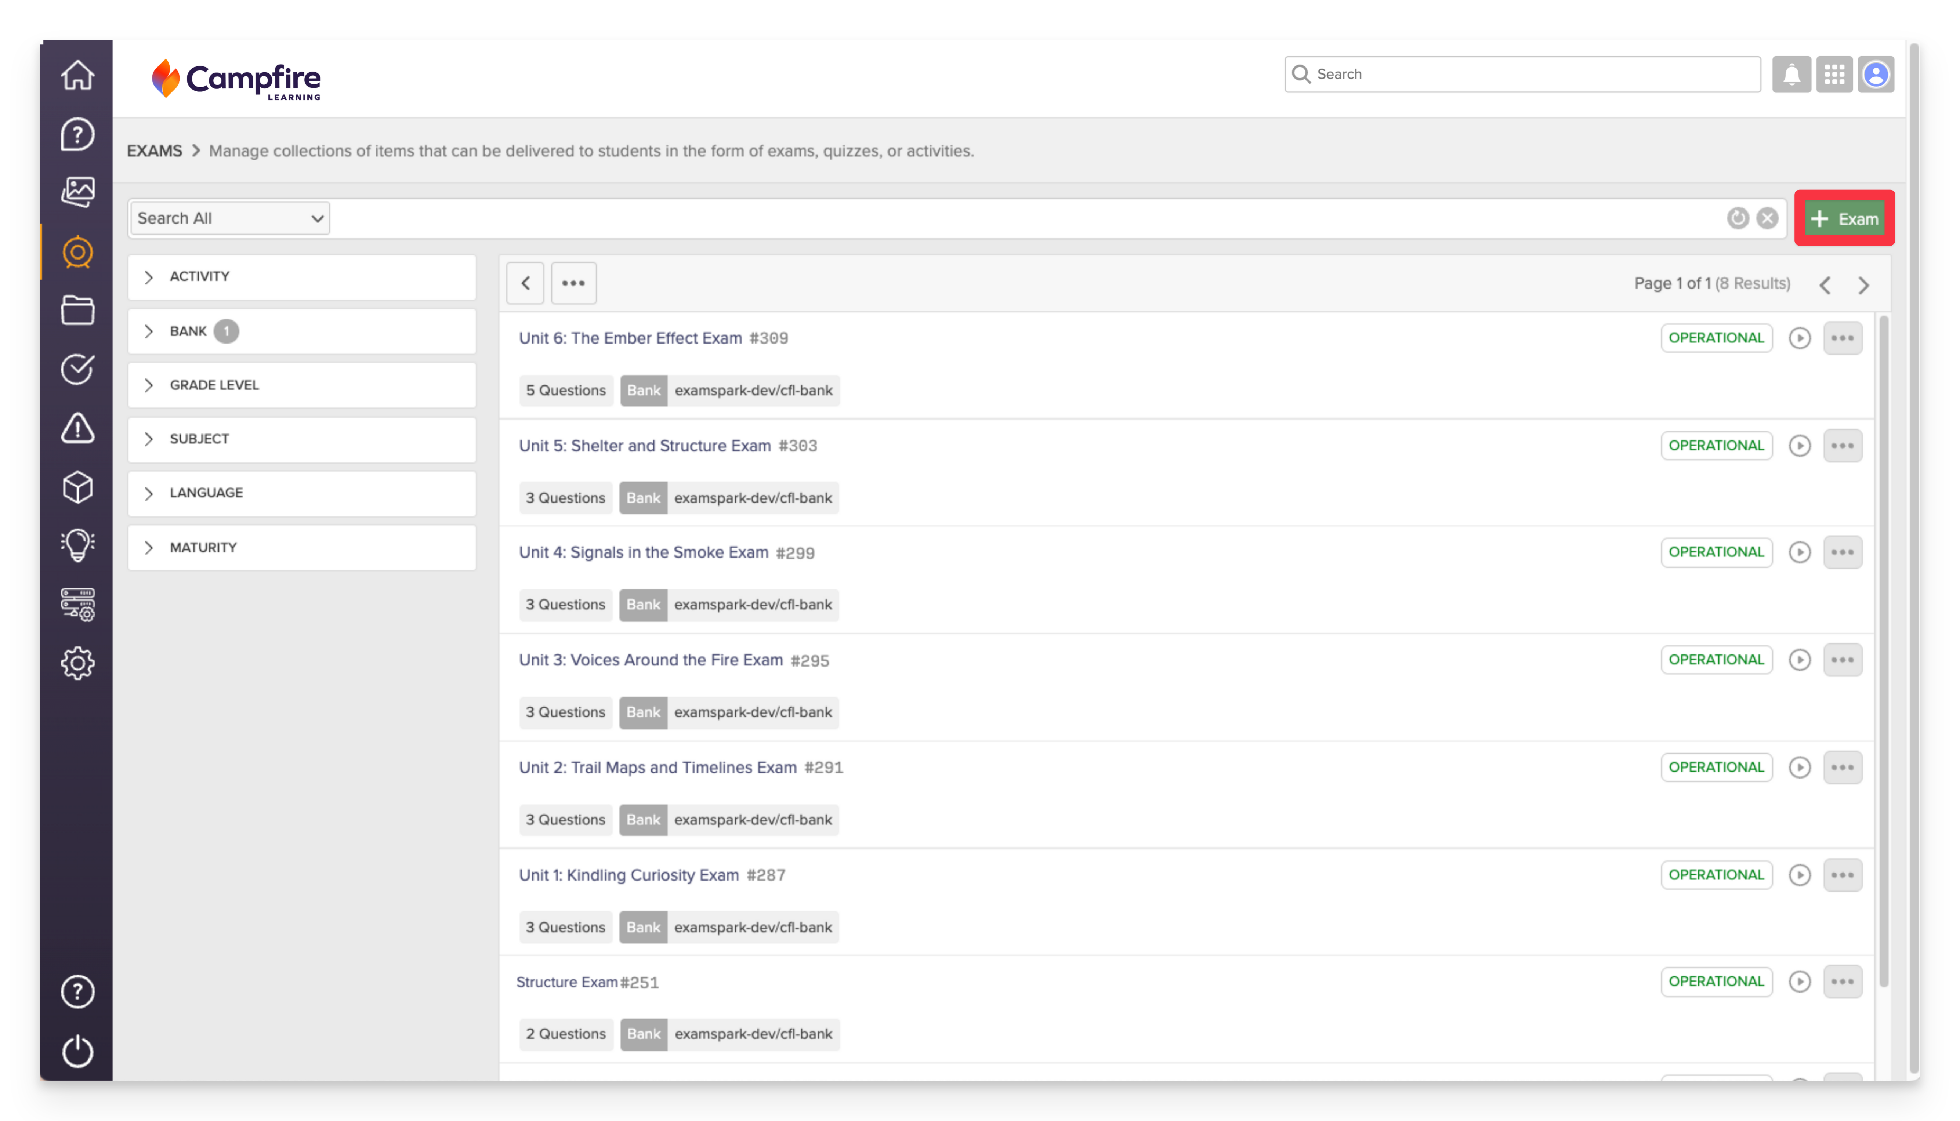The width and height of the screenshot is (1960, 1121).
Task: Open Unit 5: Shelter and Structure Exam
Action: (644, 446)
